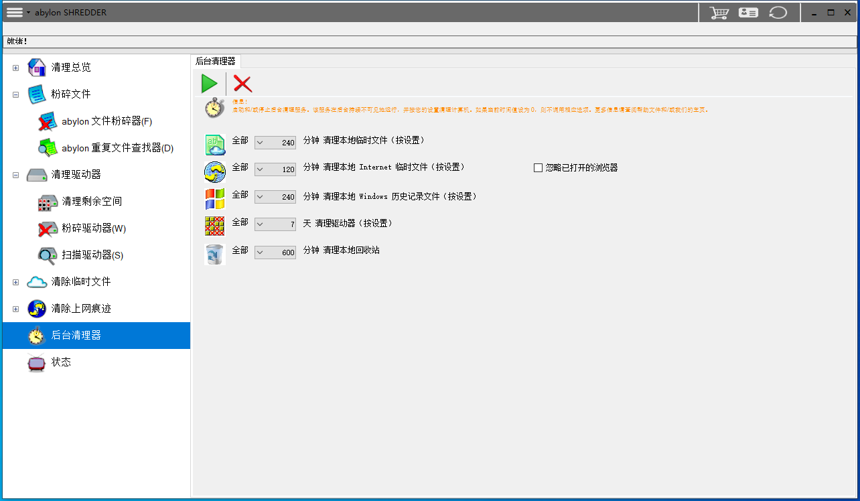Click the Internet temp files globe icon
The width and height of the screenshot is (860, 501).
coord(215,172)
